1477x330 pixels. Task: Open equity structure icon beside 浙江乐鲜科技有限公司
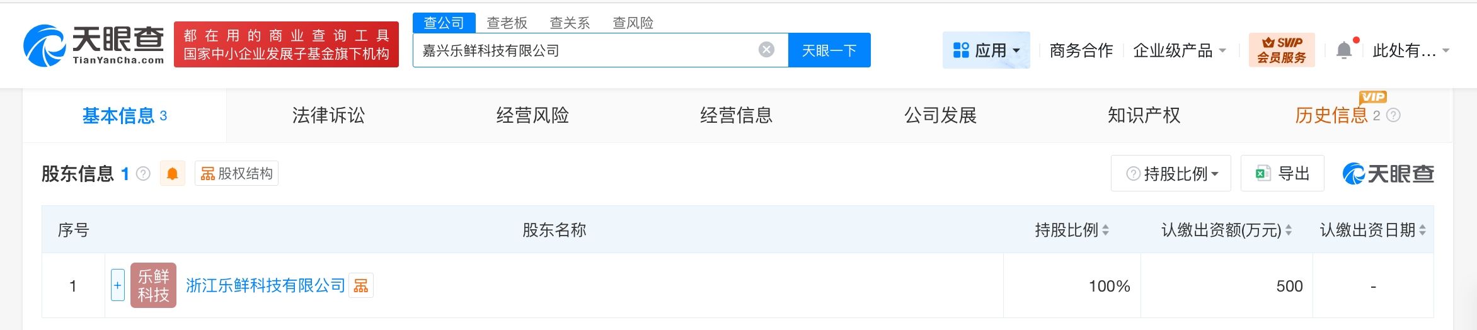[x=361, y=286]
